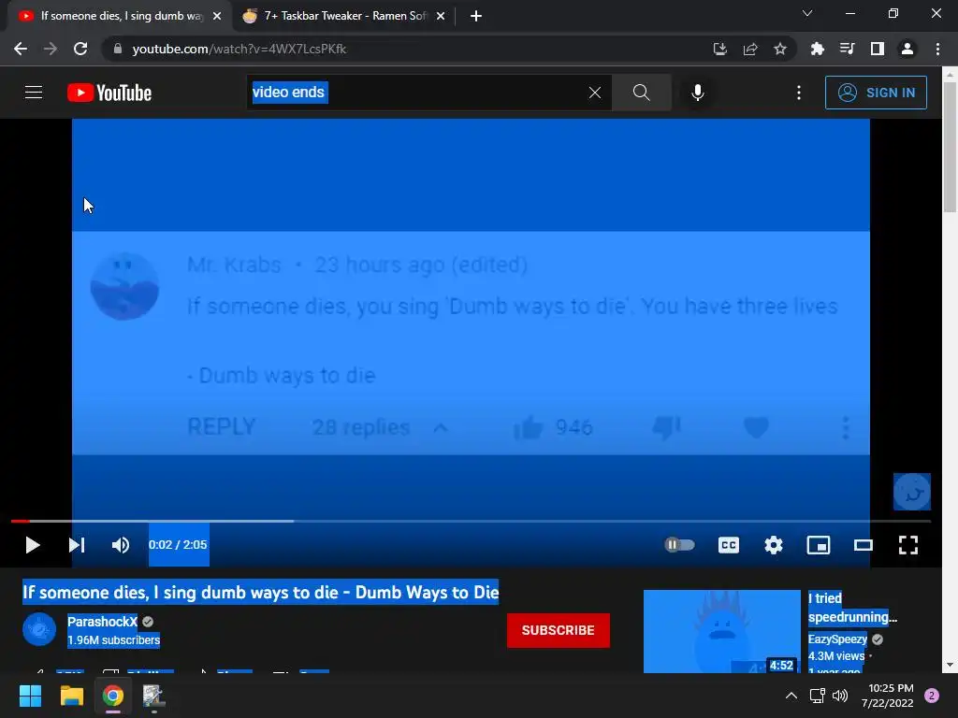View site information lock icon
Viewport: 958px width, 718px height.
[117, 49]
